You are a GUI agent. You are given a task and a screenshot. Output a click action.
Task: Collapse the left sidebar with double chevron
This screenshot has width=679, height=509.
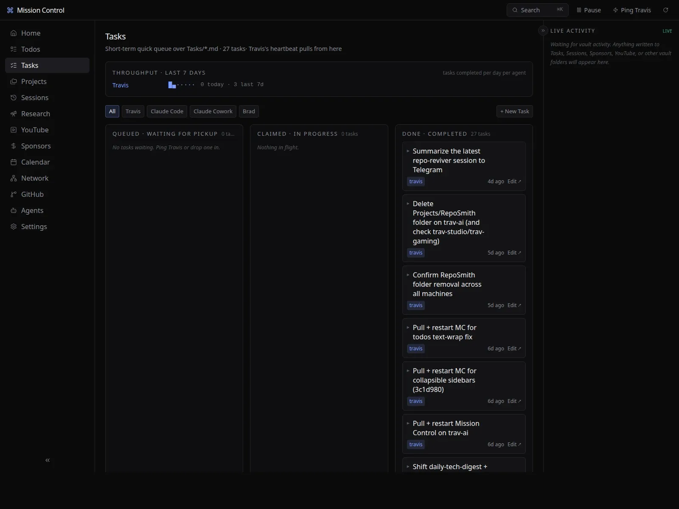click(48, 460)
